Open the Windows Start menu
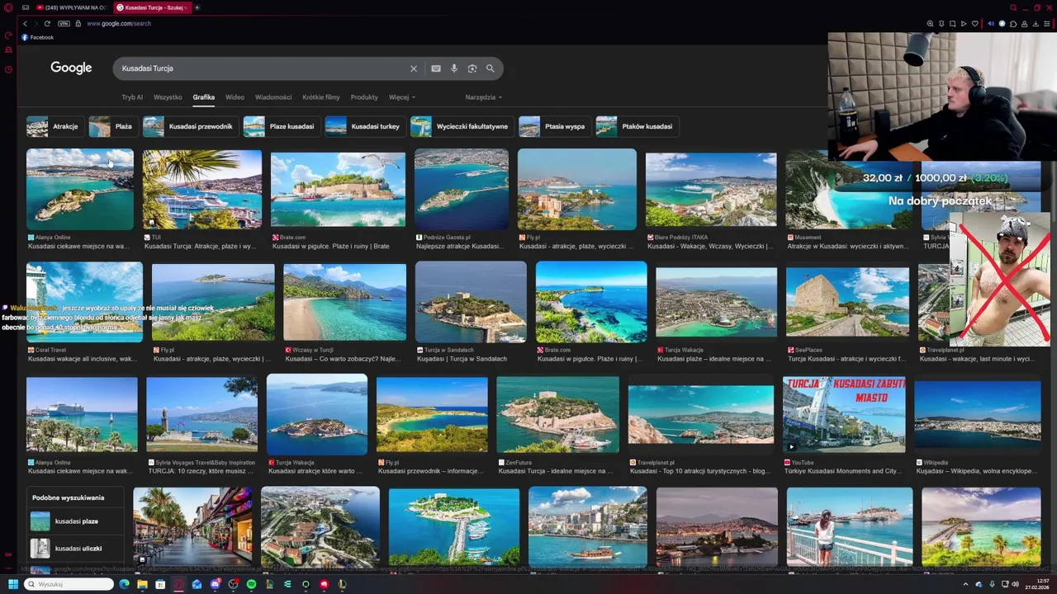1057x594 pixels. coord(12,584)
